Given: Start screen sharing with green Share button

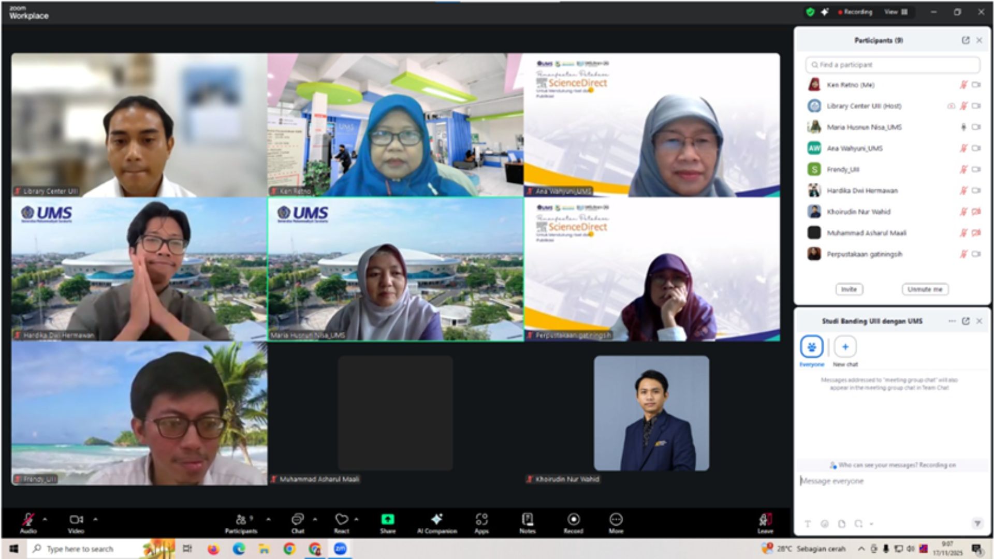Looking at the screenshot, I should (x=388, y=522).
